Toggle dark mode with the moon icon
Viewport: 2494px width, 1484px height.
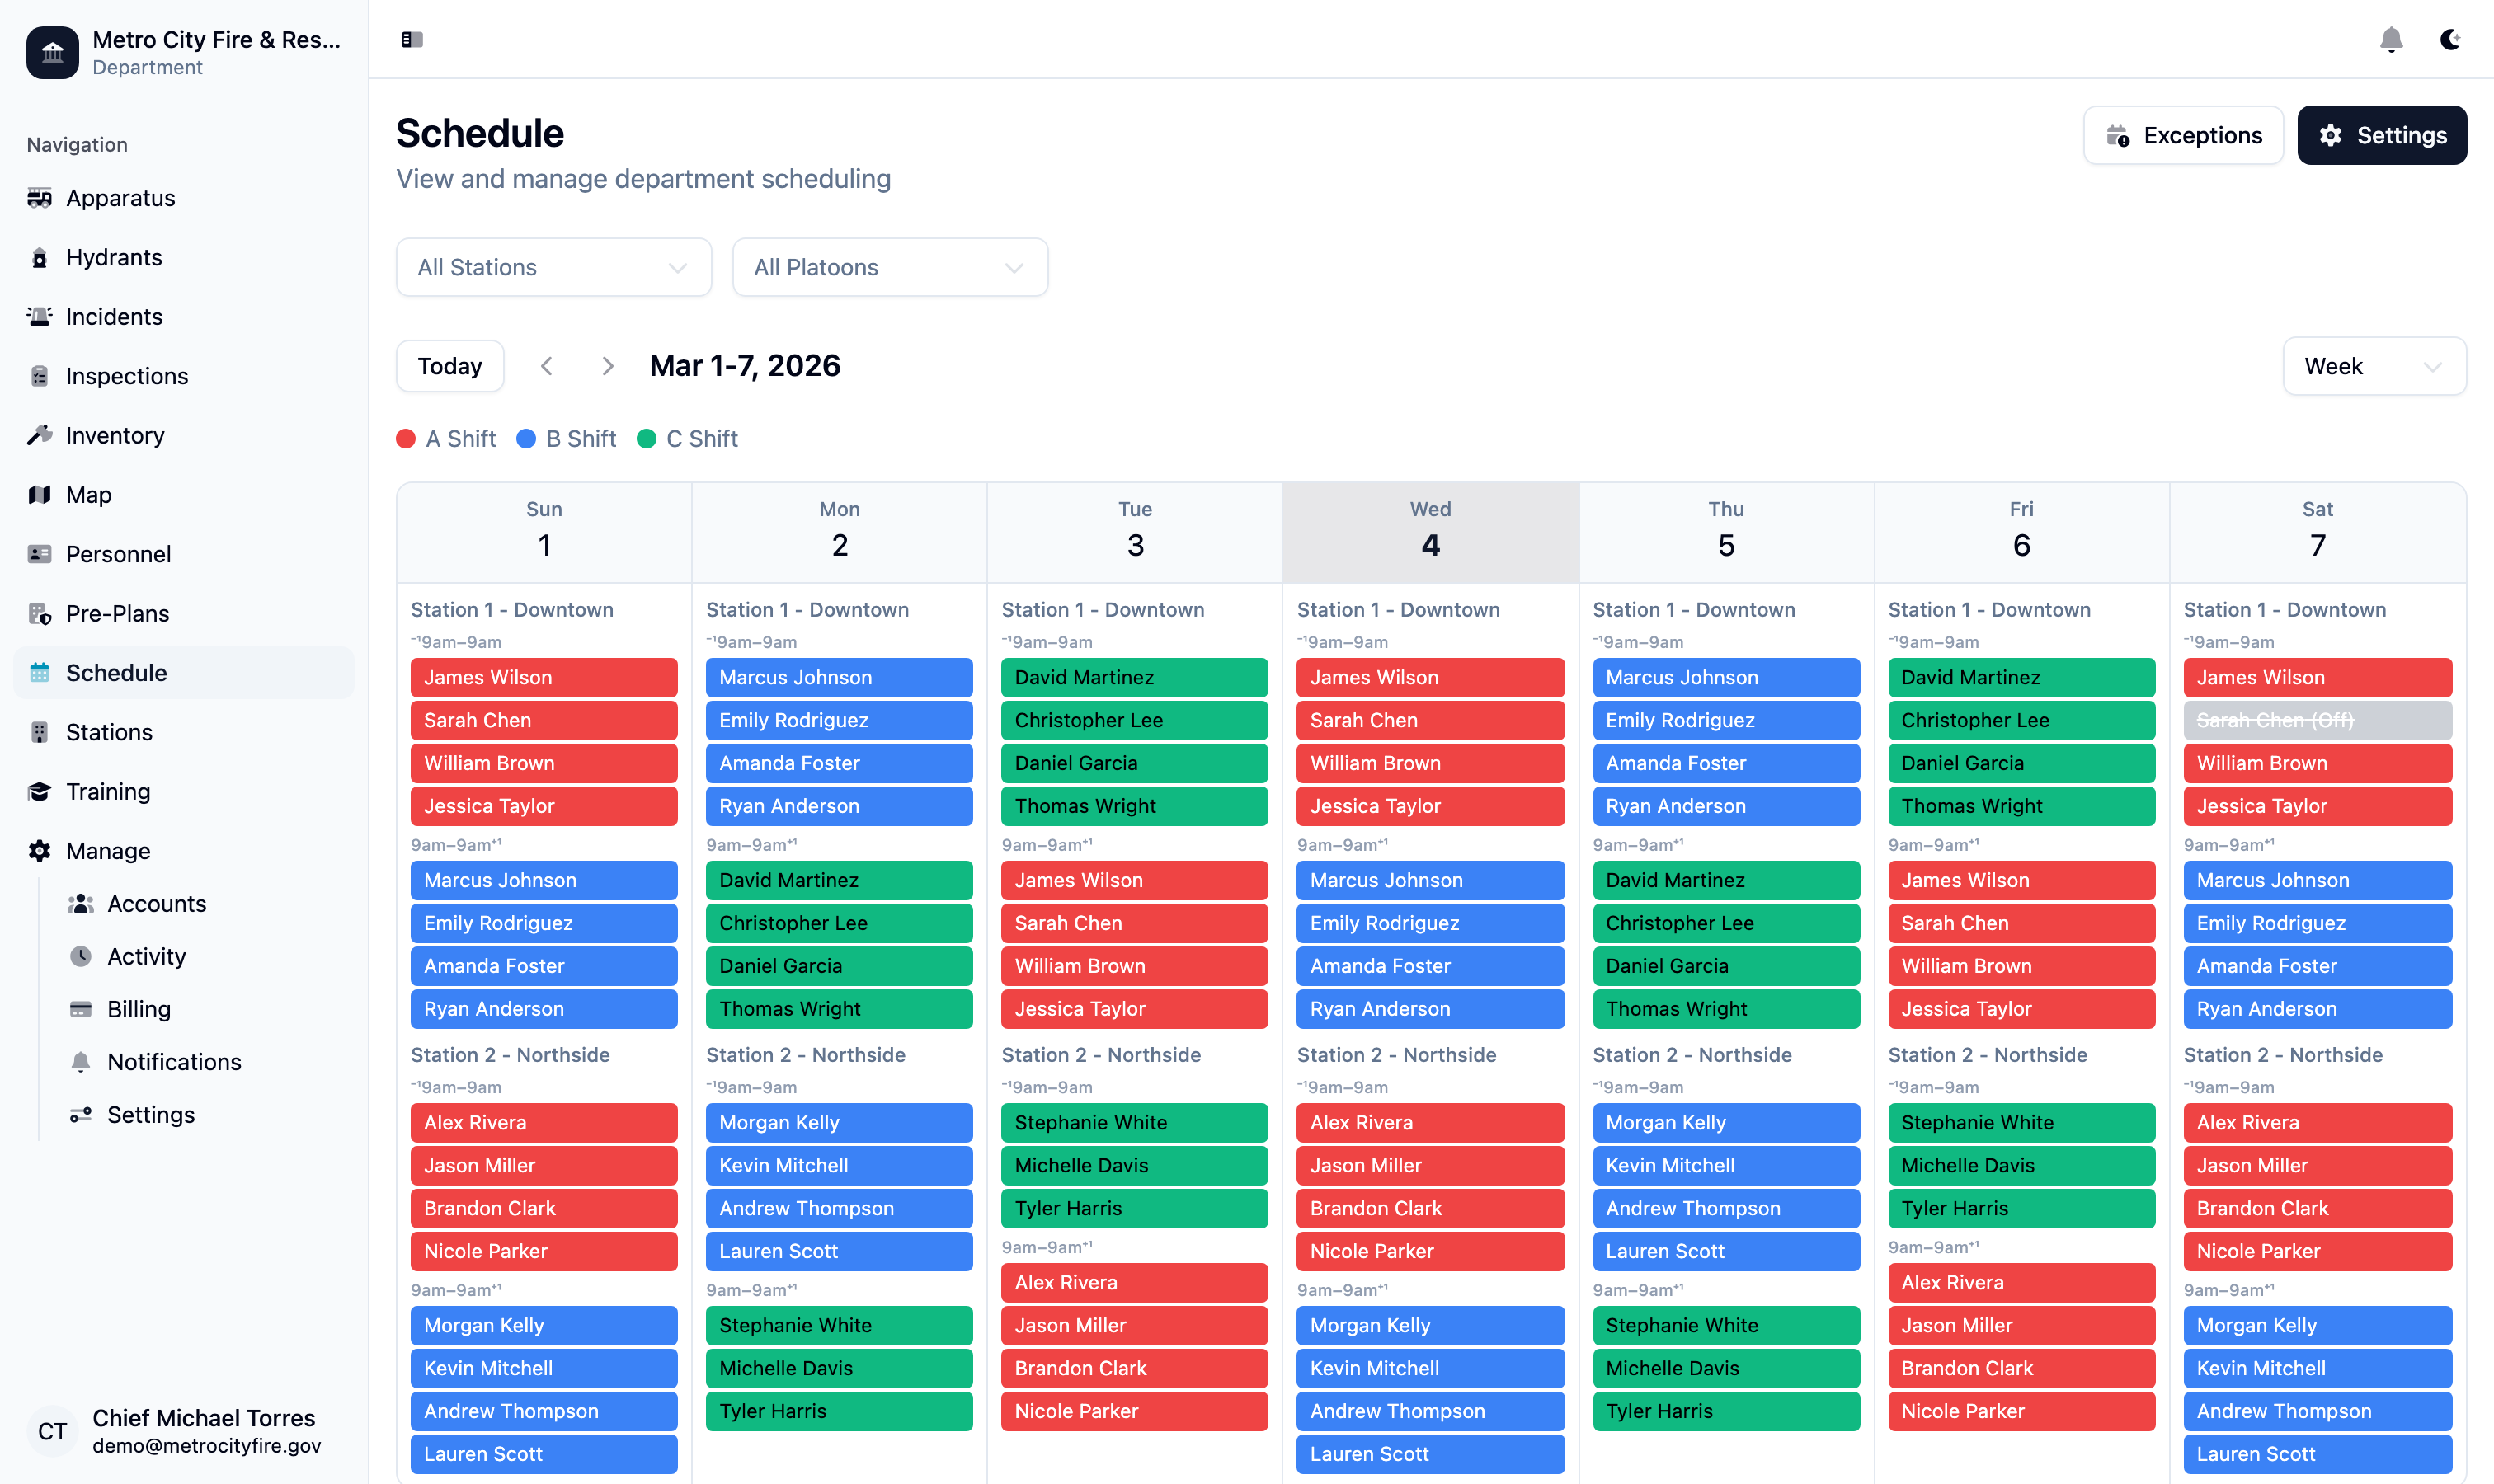[x=2450, y=39]
